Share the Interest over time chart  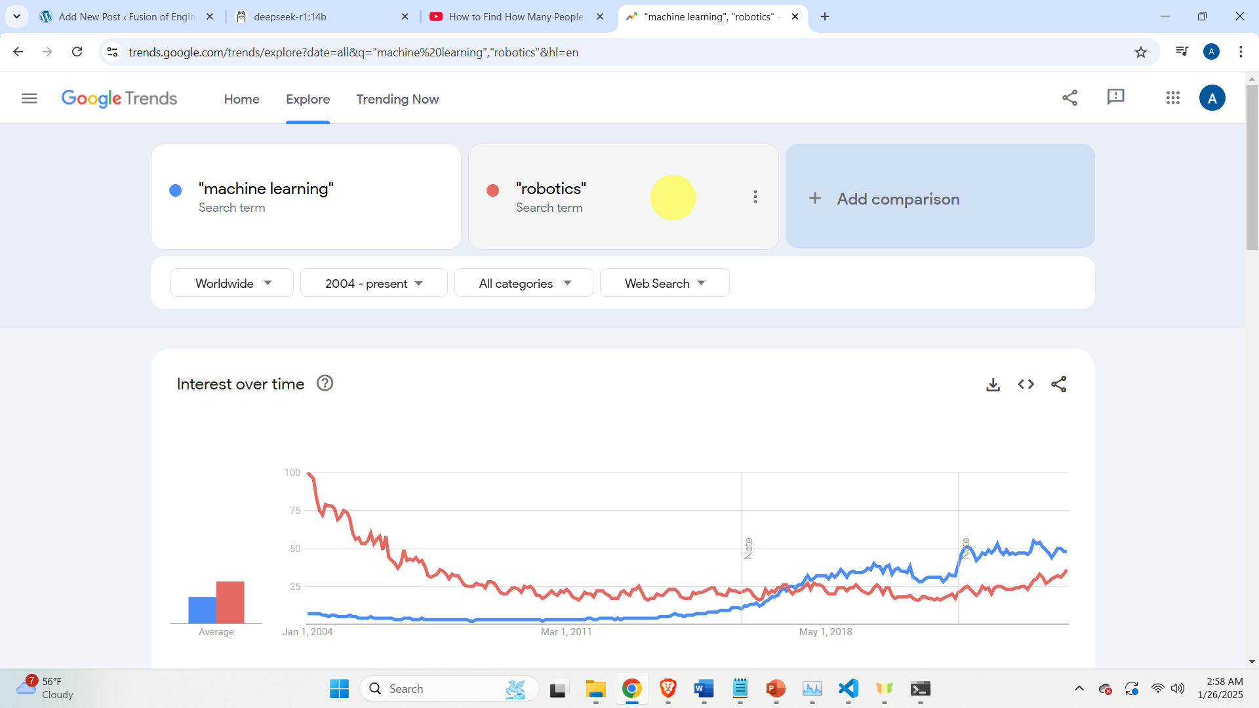1058,385
